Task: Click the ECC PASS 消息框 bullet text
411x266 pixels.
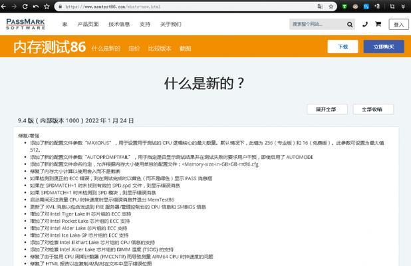Action: (121, 178)
